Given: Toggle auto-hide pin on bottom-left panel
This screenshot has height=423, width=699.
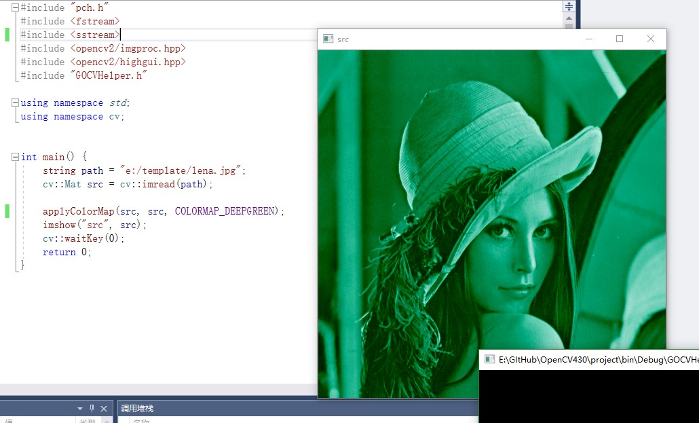Looking at the screenshot, I should pos(92,408).
